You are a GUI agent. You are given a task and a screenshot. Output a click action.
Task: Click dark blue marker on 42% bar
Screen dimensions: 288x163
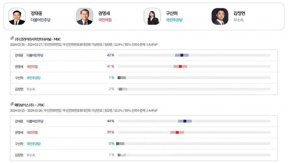coord(182,55)
